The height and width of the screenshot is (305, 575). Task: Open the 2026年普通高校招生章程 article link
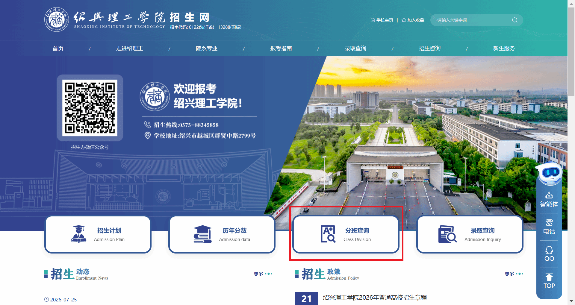coord(375,298)
